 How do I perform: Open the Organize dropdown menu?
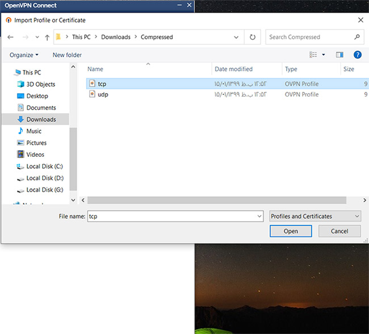pos(24,55)
